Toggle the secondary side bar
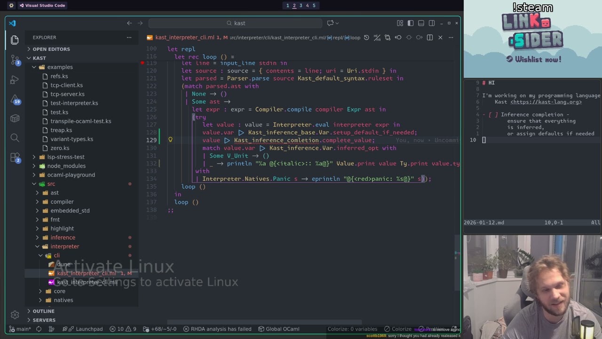Image resolution: width=602 pixels, height=339 pixels. (431, 23)
